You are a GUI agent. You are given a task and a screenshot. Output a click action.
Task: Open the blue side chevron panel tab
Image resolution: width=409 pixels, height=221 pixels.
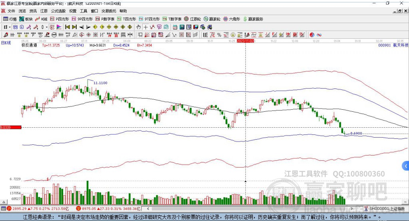coord(405,166)
